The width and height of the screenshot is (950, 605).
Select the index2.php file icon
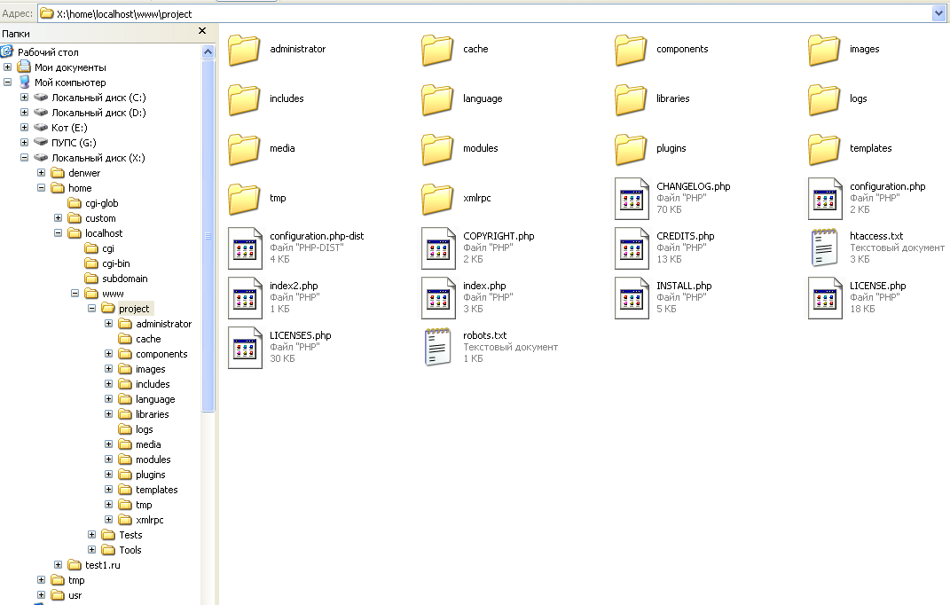coord(246,298)
